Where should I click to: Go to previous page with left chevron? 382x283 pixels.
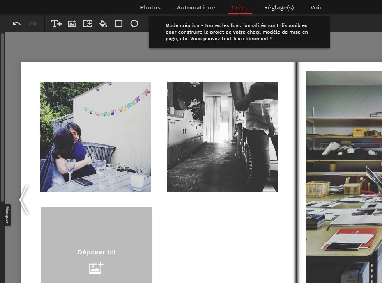(x=24, y=200)
